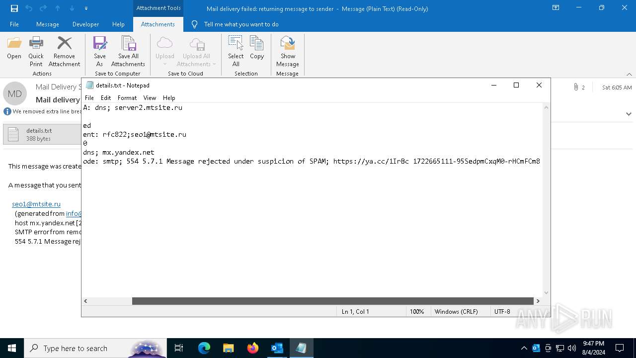This screenshot has width=636, height=358.
Task: Quick Print the attachment
Action: (36, 51)
